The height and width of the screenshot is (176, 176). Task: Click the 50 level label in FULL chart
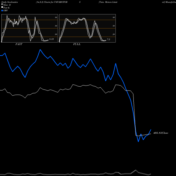(x=114, y=26)
